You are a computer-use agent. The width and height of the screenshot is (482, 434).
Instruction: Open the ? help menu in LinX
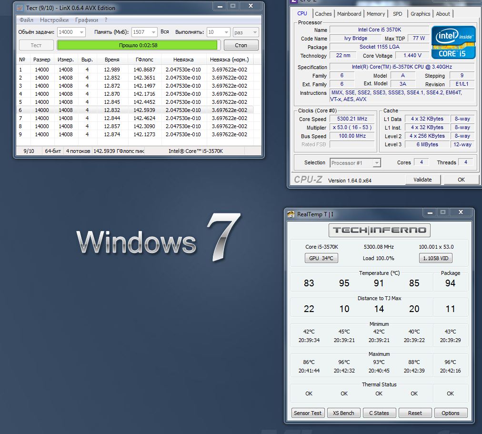[106, 20]
